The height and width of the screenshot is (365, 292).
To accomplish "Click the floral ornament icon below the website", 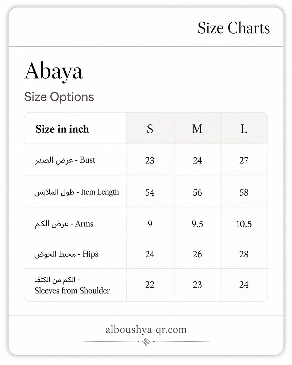I will point(146,342).
